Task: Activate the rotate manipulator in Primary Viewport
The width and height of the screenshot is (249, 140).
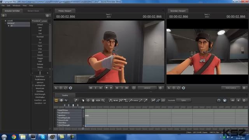Action: tap(66, 88)
